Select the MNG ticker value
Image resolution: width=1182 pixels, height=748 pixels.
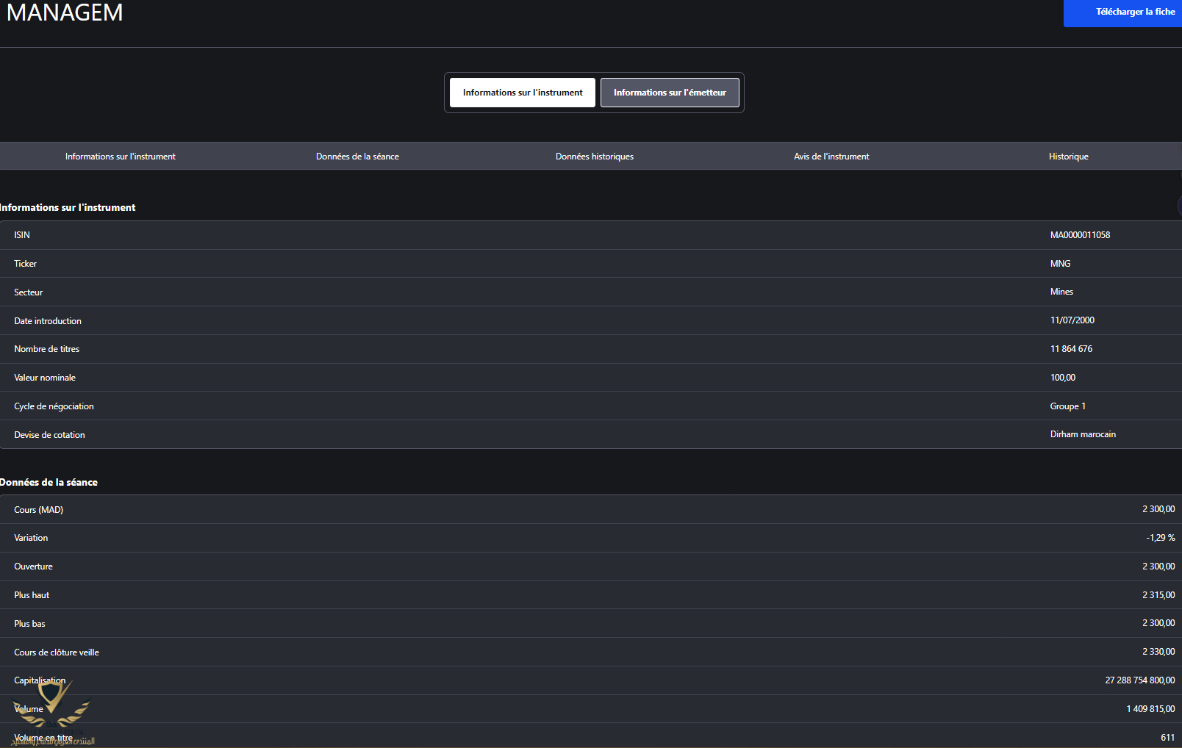(x=1060, y=264)
